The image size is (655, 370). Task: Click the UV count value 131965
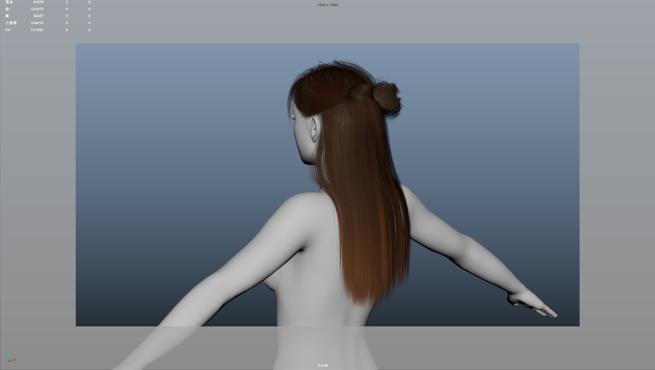click(x=37, y=30)
